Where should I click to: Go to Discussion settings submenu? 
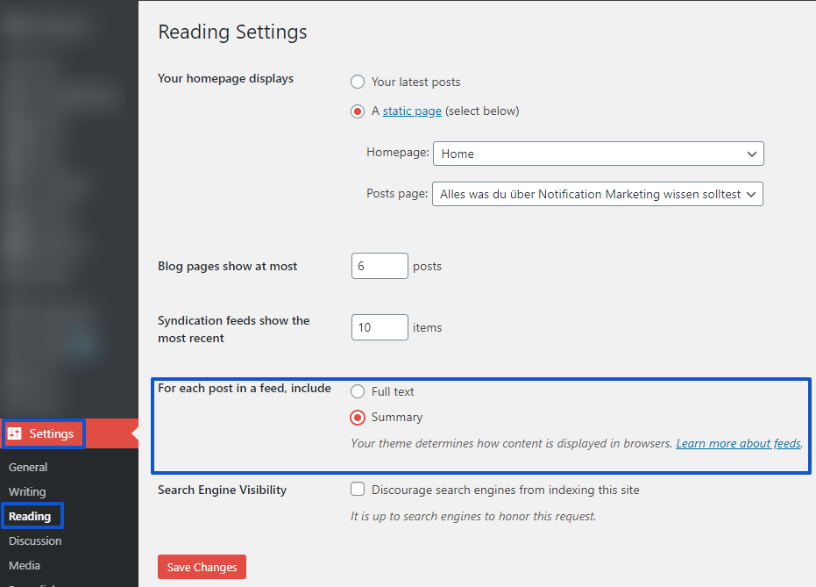(x=35, y=540)
